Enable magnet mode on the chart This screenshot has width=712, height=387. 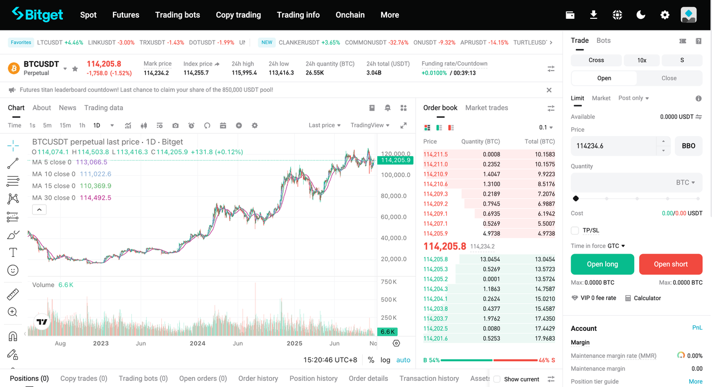12,336
